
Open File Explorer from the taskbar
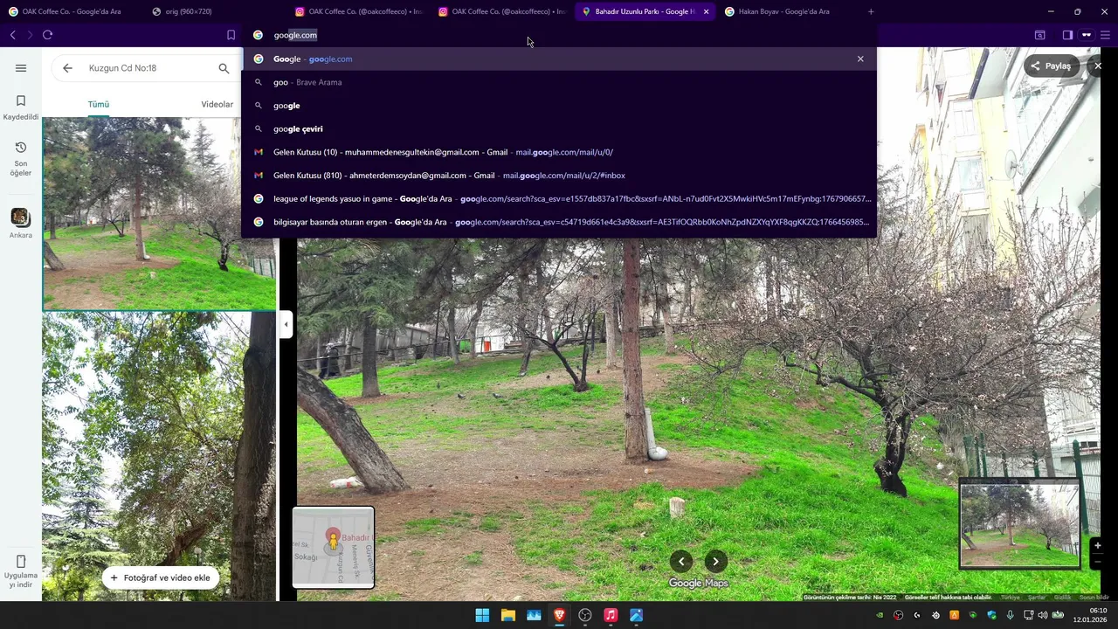coord(507,615)
